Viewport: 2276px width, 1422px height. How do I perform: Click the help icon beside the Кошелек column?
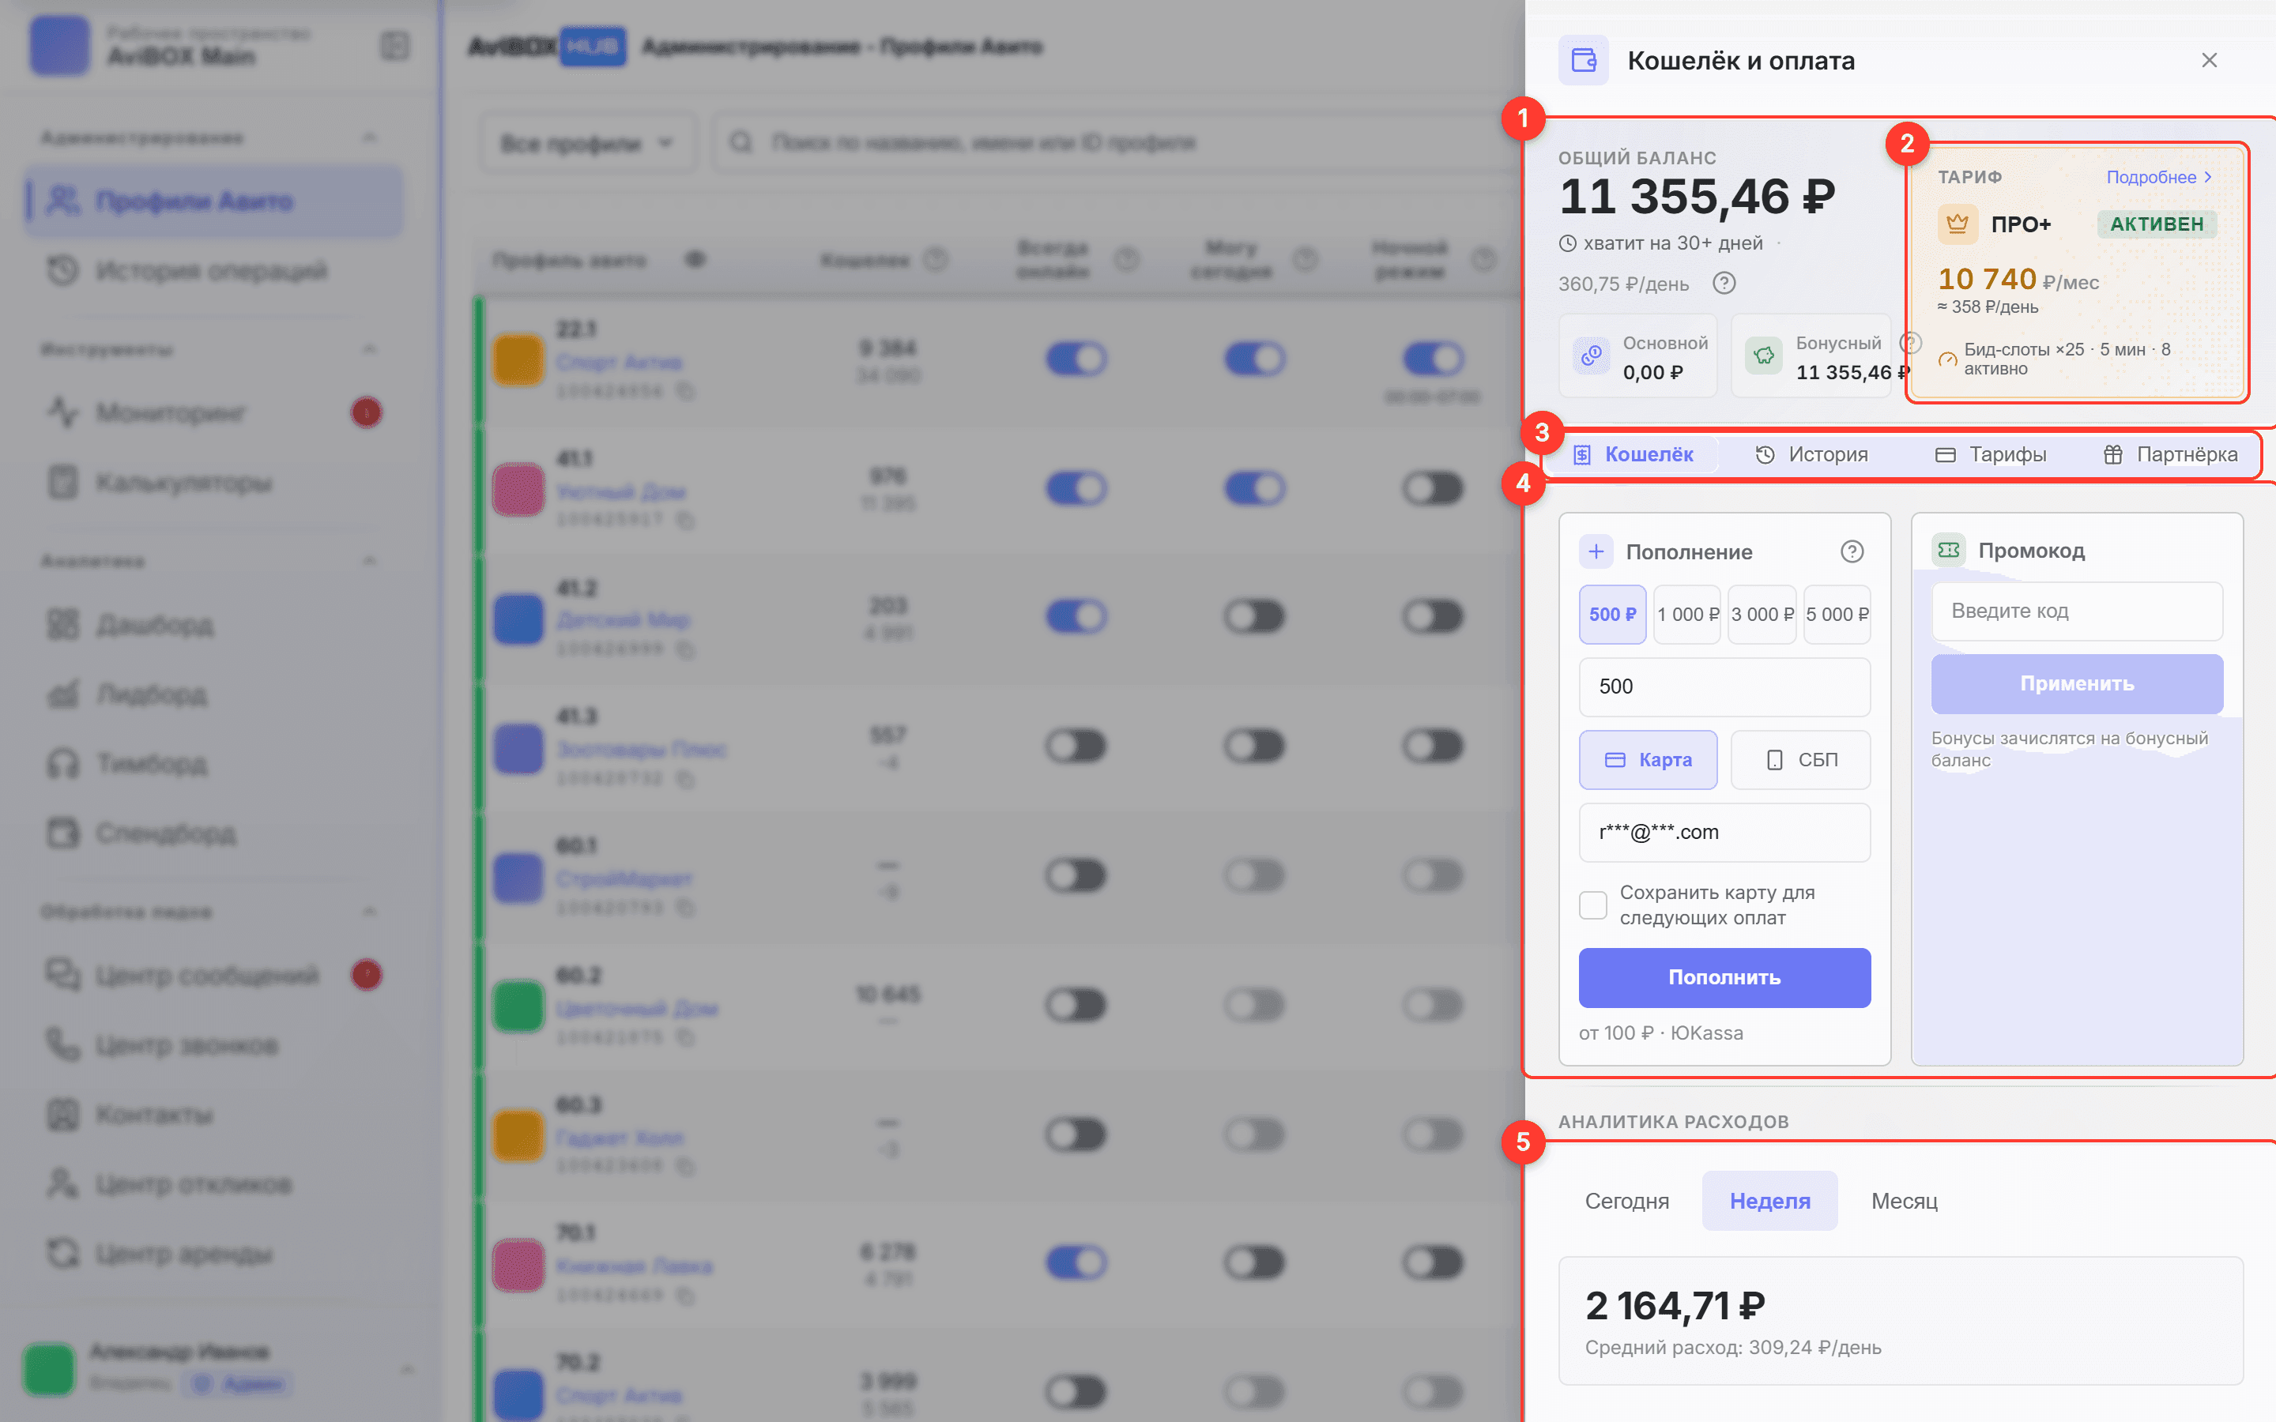click(936, 260)
